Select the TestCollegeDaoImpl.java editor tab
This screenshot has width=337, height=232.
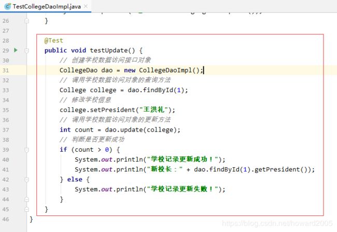coord(46,6)
